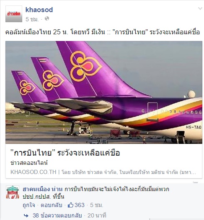
Task: Click the public globe privacy icon
Action: click(47, 18)
